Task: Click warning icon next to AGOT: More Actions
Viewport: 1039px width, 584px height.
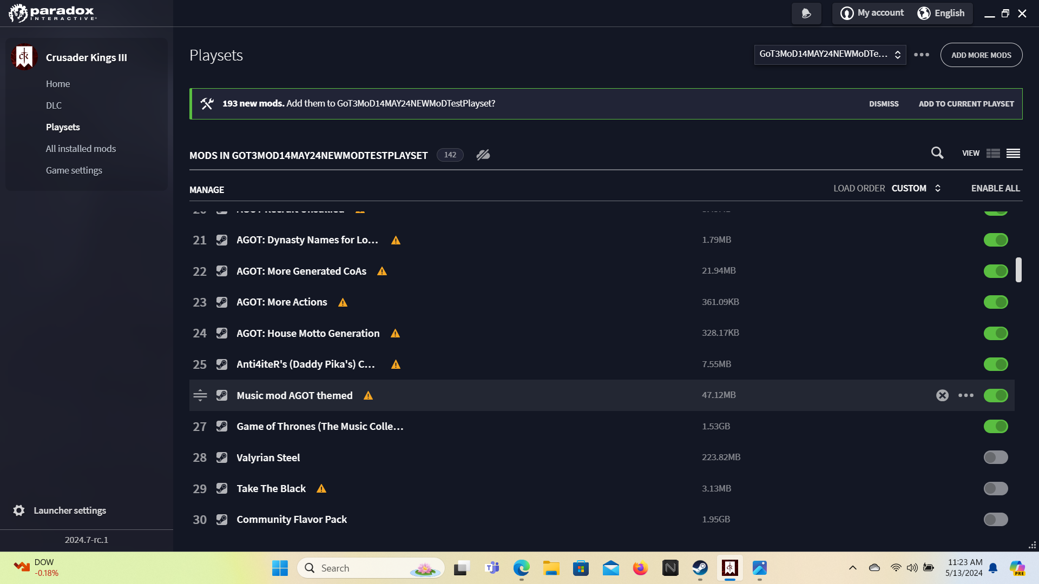Action: coord(343,302)
